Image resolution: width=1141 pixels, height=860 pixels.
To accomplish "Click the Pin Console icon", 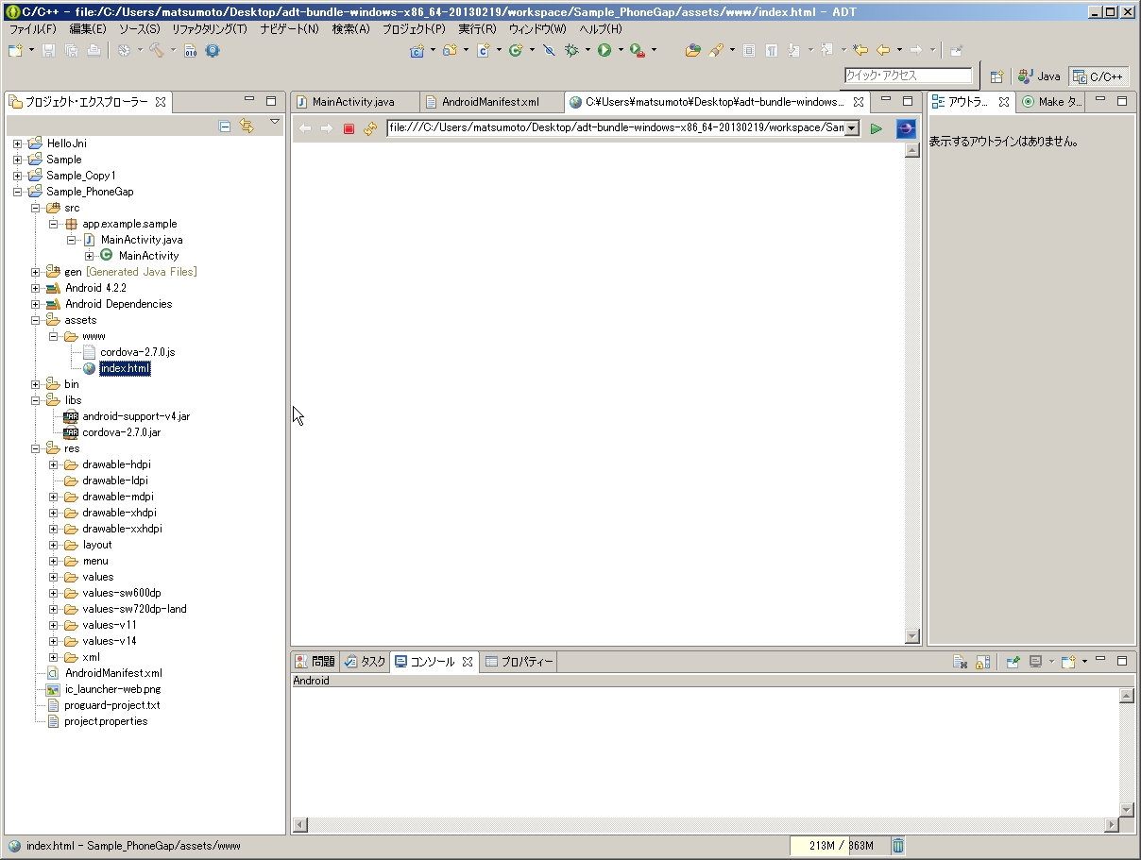I will [x=1013, y=662].
